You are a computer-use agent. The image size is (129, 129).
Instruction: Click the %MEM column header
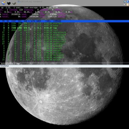(x=39, y=21)
